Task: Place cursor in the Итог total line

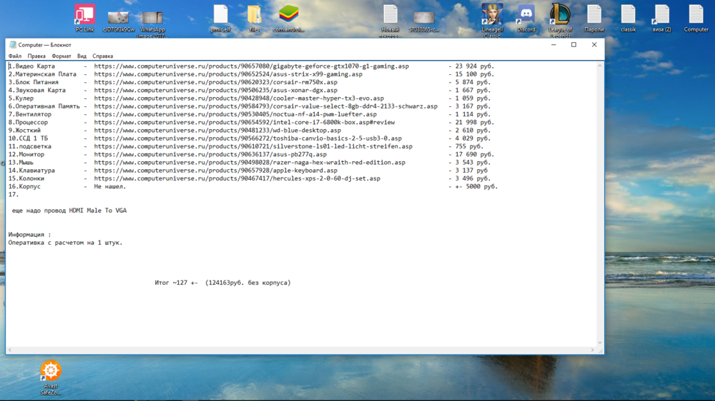Action: 222,283
